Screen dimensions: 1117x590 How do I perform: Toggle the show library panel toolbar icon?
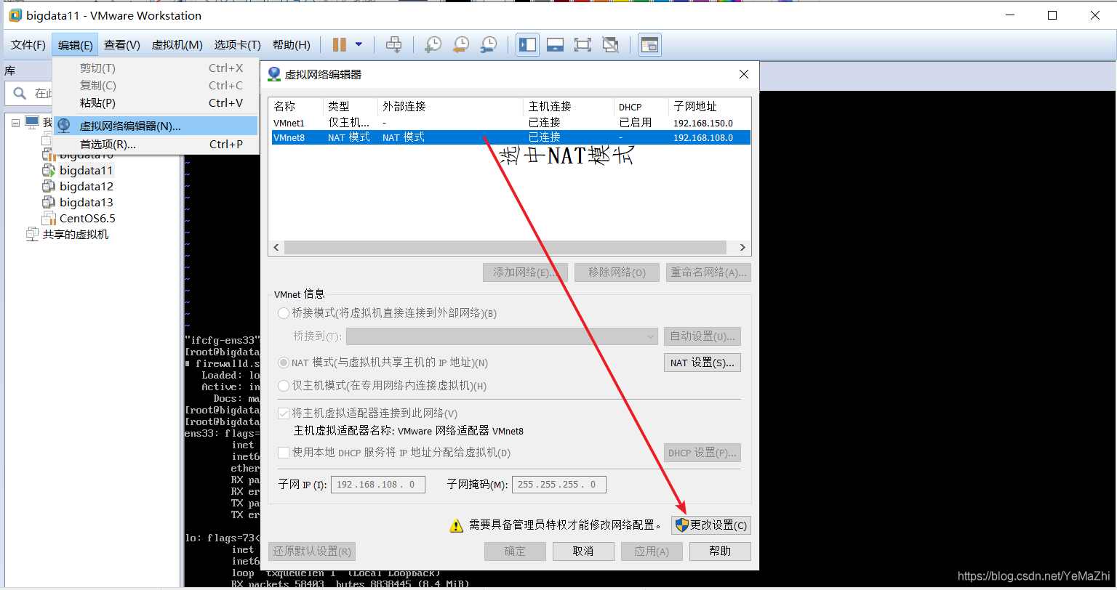pyautogui.click(x=527, y=45)
